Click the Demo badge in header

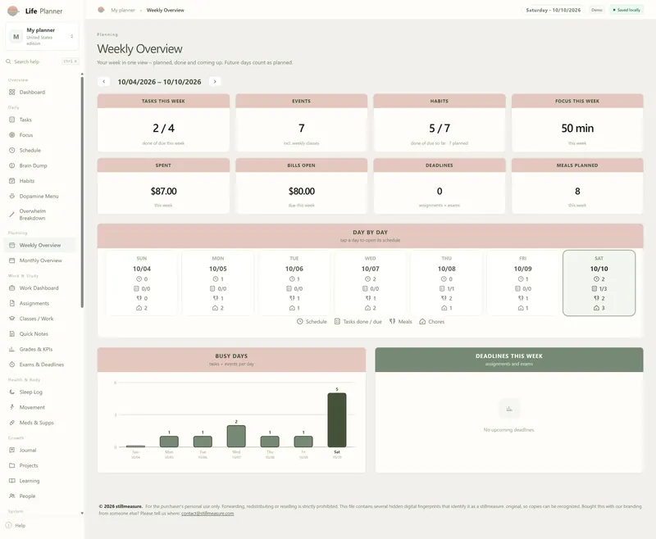pyautogui.click(x=597, y=10)
